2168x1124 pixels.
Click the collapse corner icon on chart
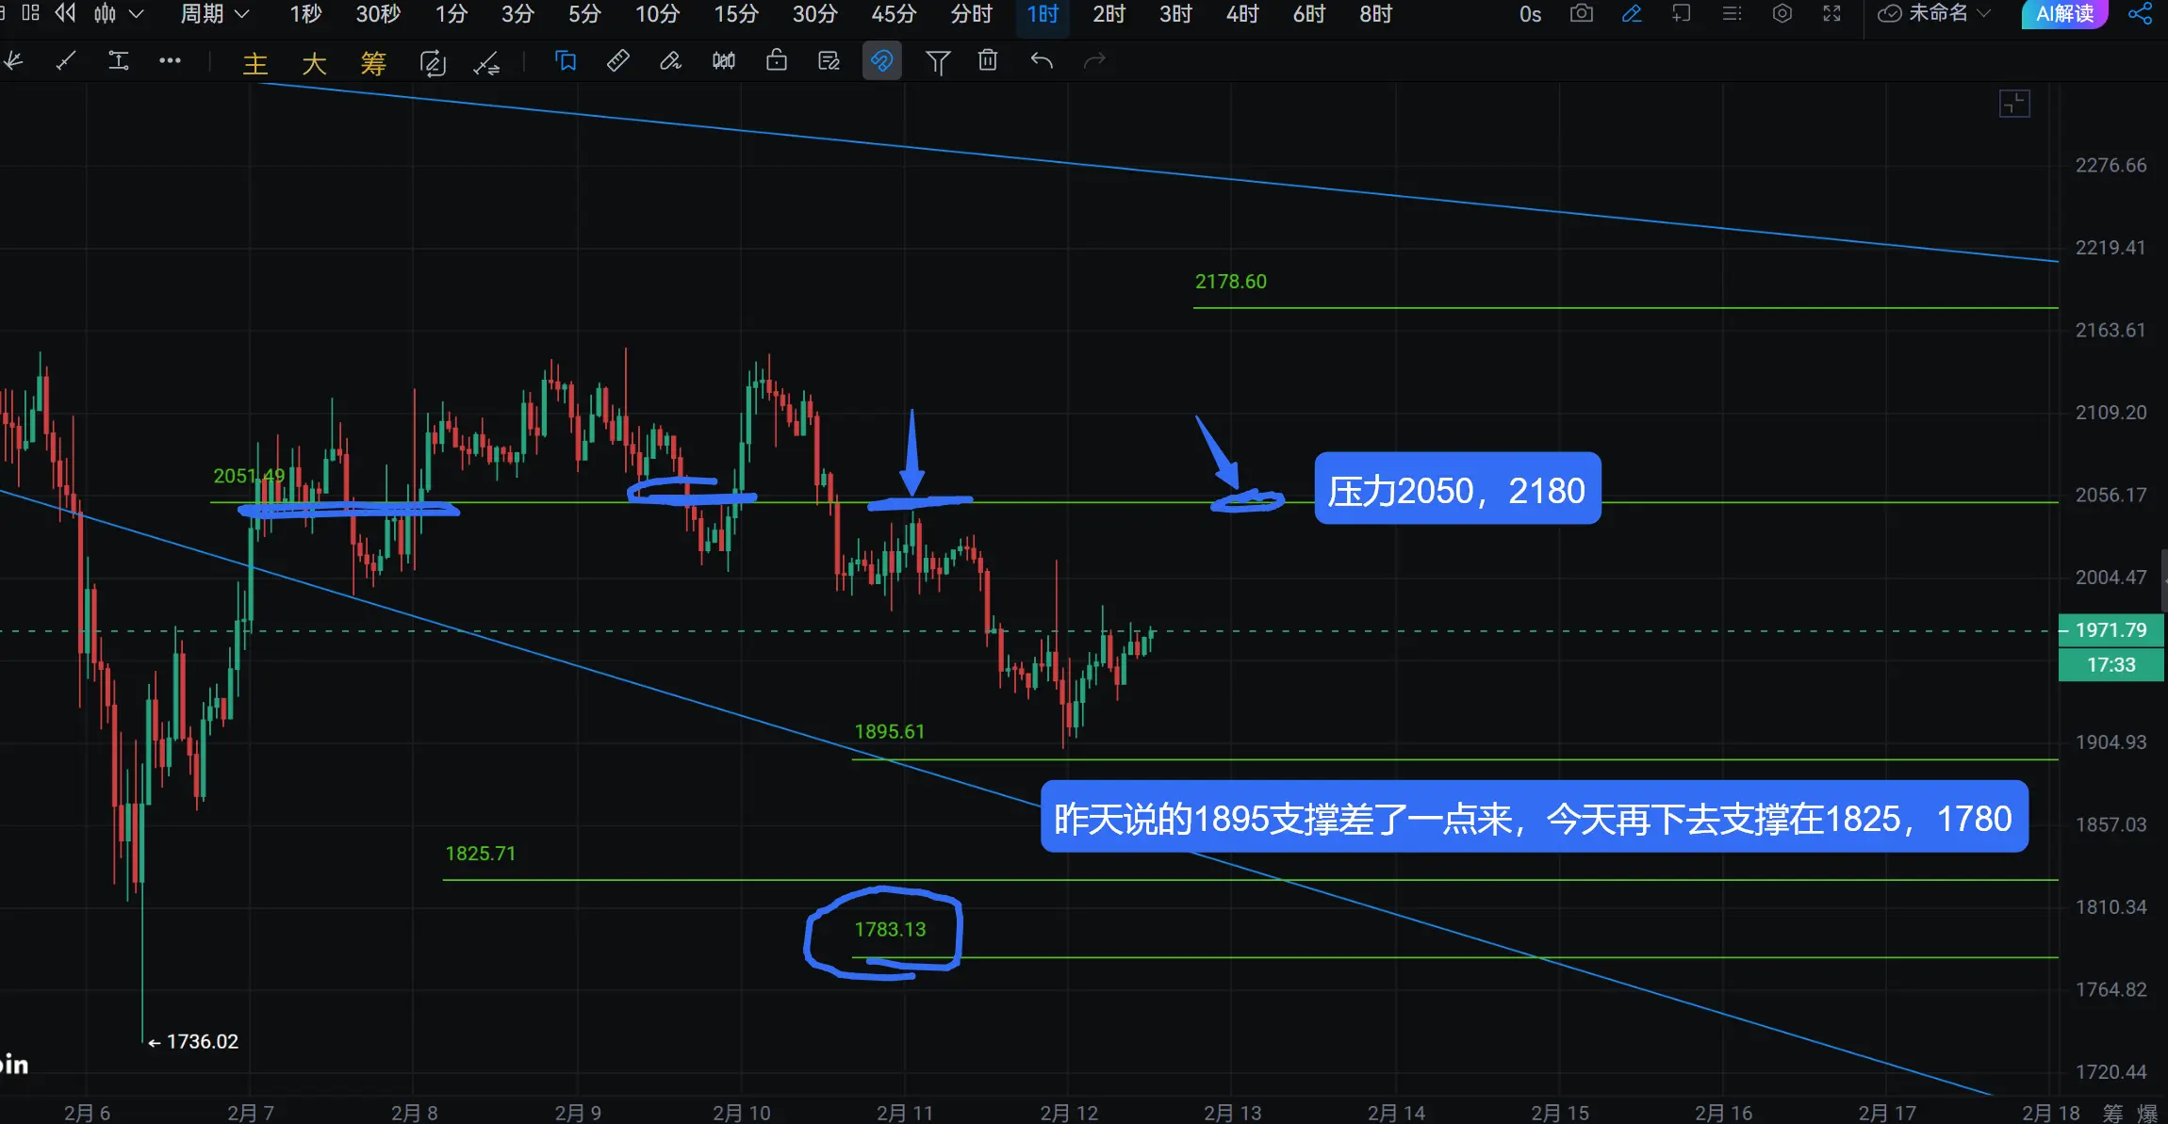pos(2014,103)
